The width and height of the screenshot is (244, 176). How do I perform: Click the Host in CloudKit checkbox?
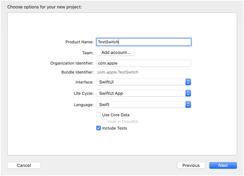click(104, 121)
